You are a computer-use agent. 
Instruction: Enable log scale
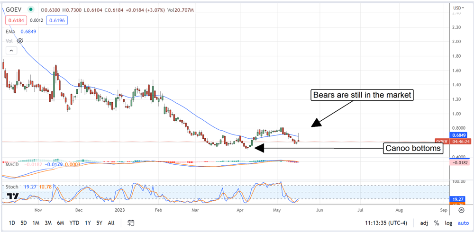pyautogui.click(x=448, y=223)
